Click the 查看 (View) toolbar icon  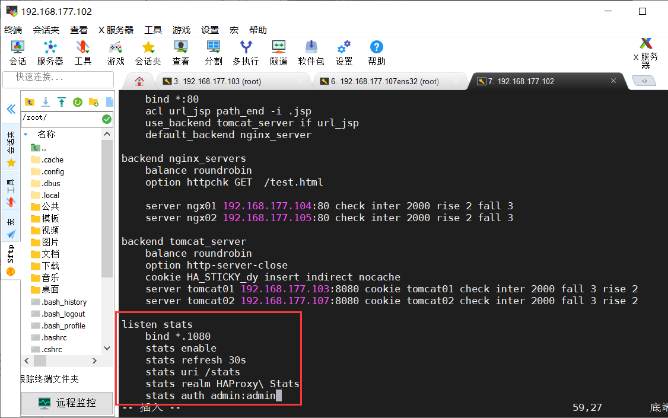(x=180, y=53)
